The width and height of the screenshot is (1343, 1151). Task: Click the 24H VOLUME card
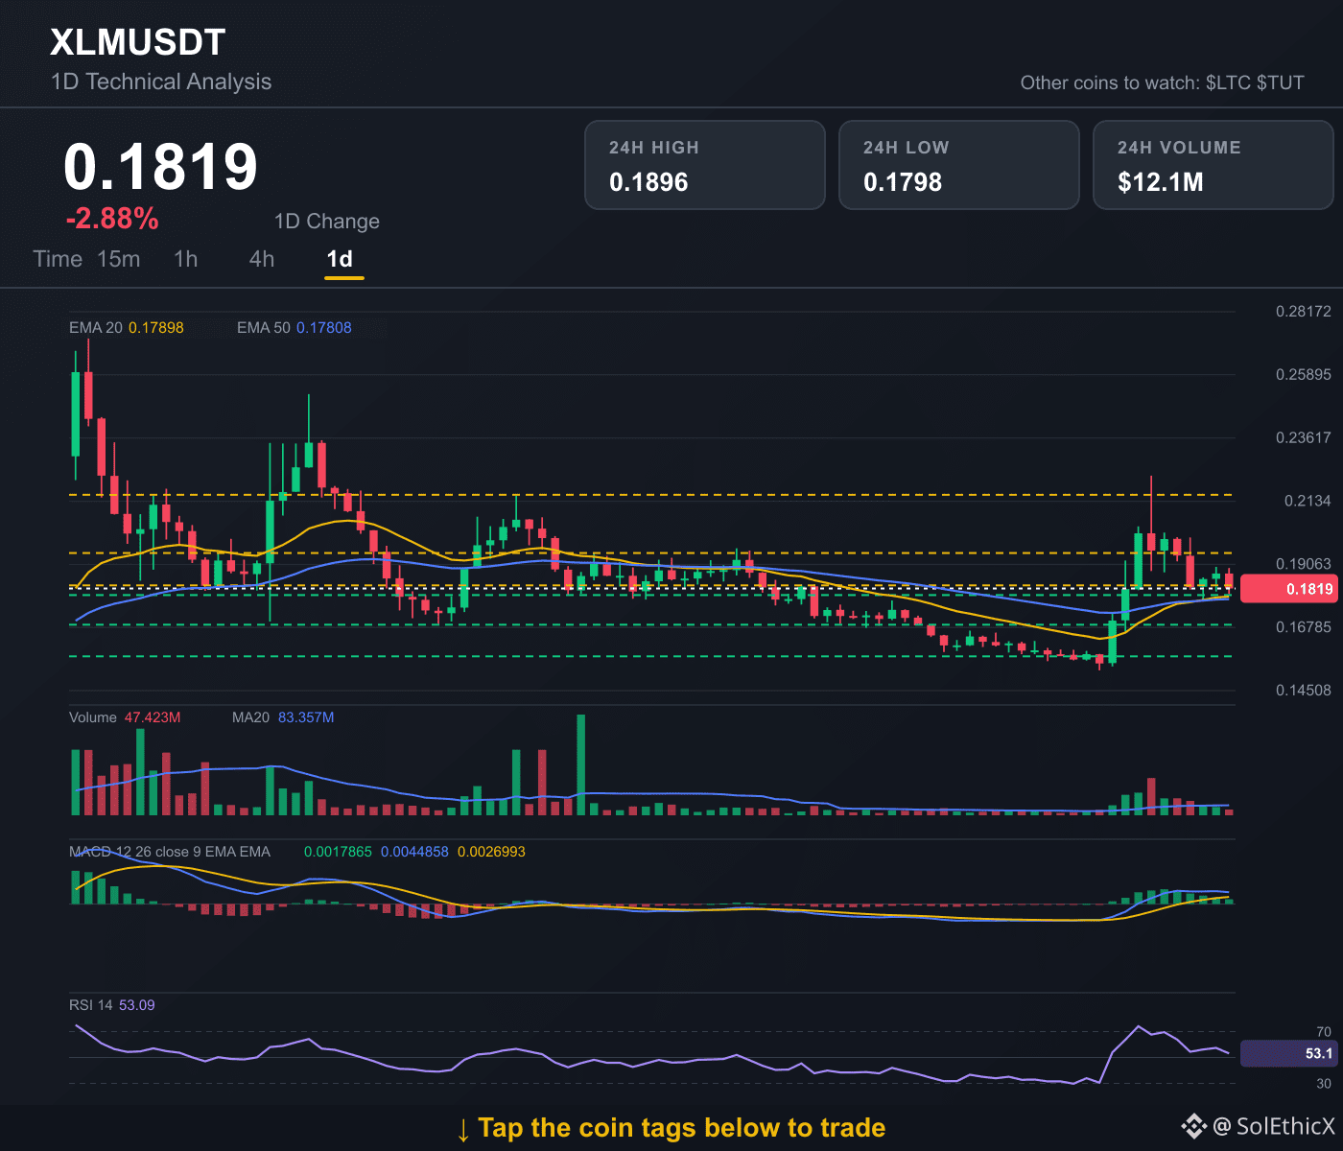[x=1213, y=165]
